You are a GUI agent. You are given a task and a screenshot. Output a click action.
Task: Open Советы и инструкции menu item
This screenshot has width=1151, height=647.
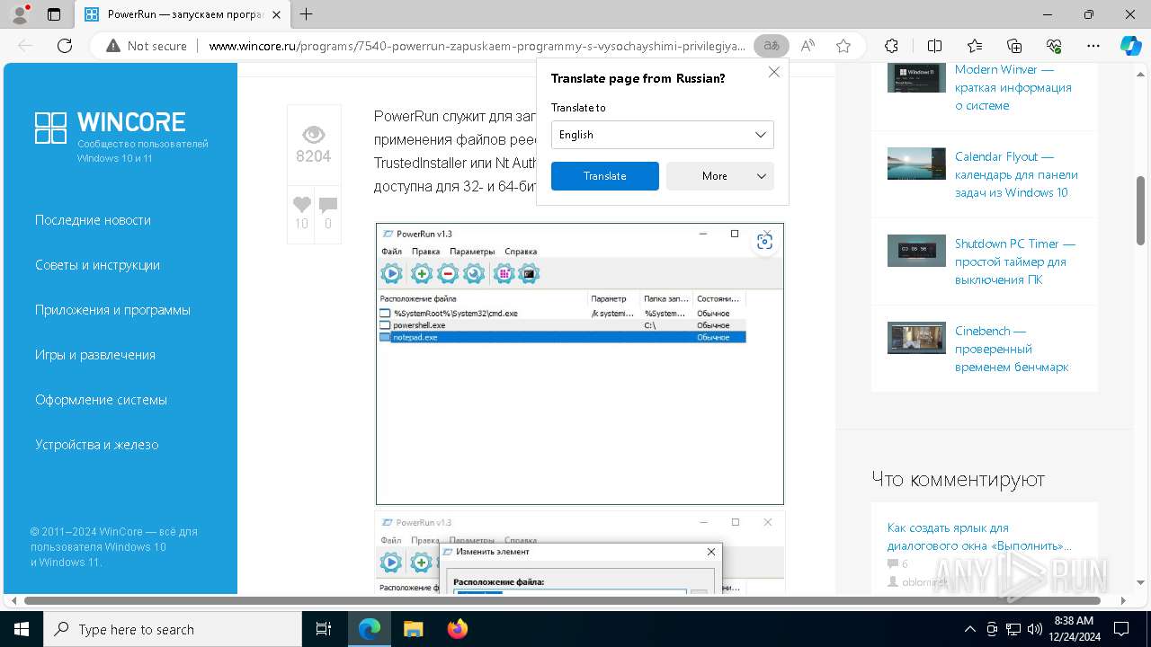97,265
